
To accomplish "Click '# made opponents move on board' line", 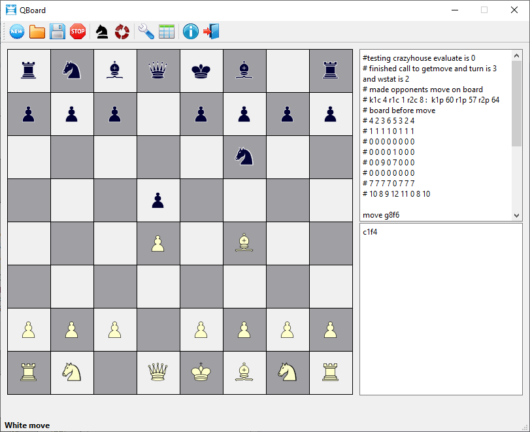I will [423, 90].
